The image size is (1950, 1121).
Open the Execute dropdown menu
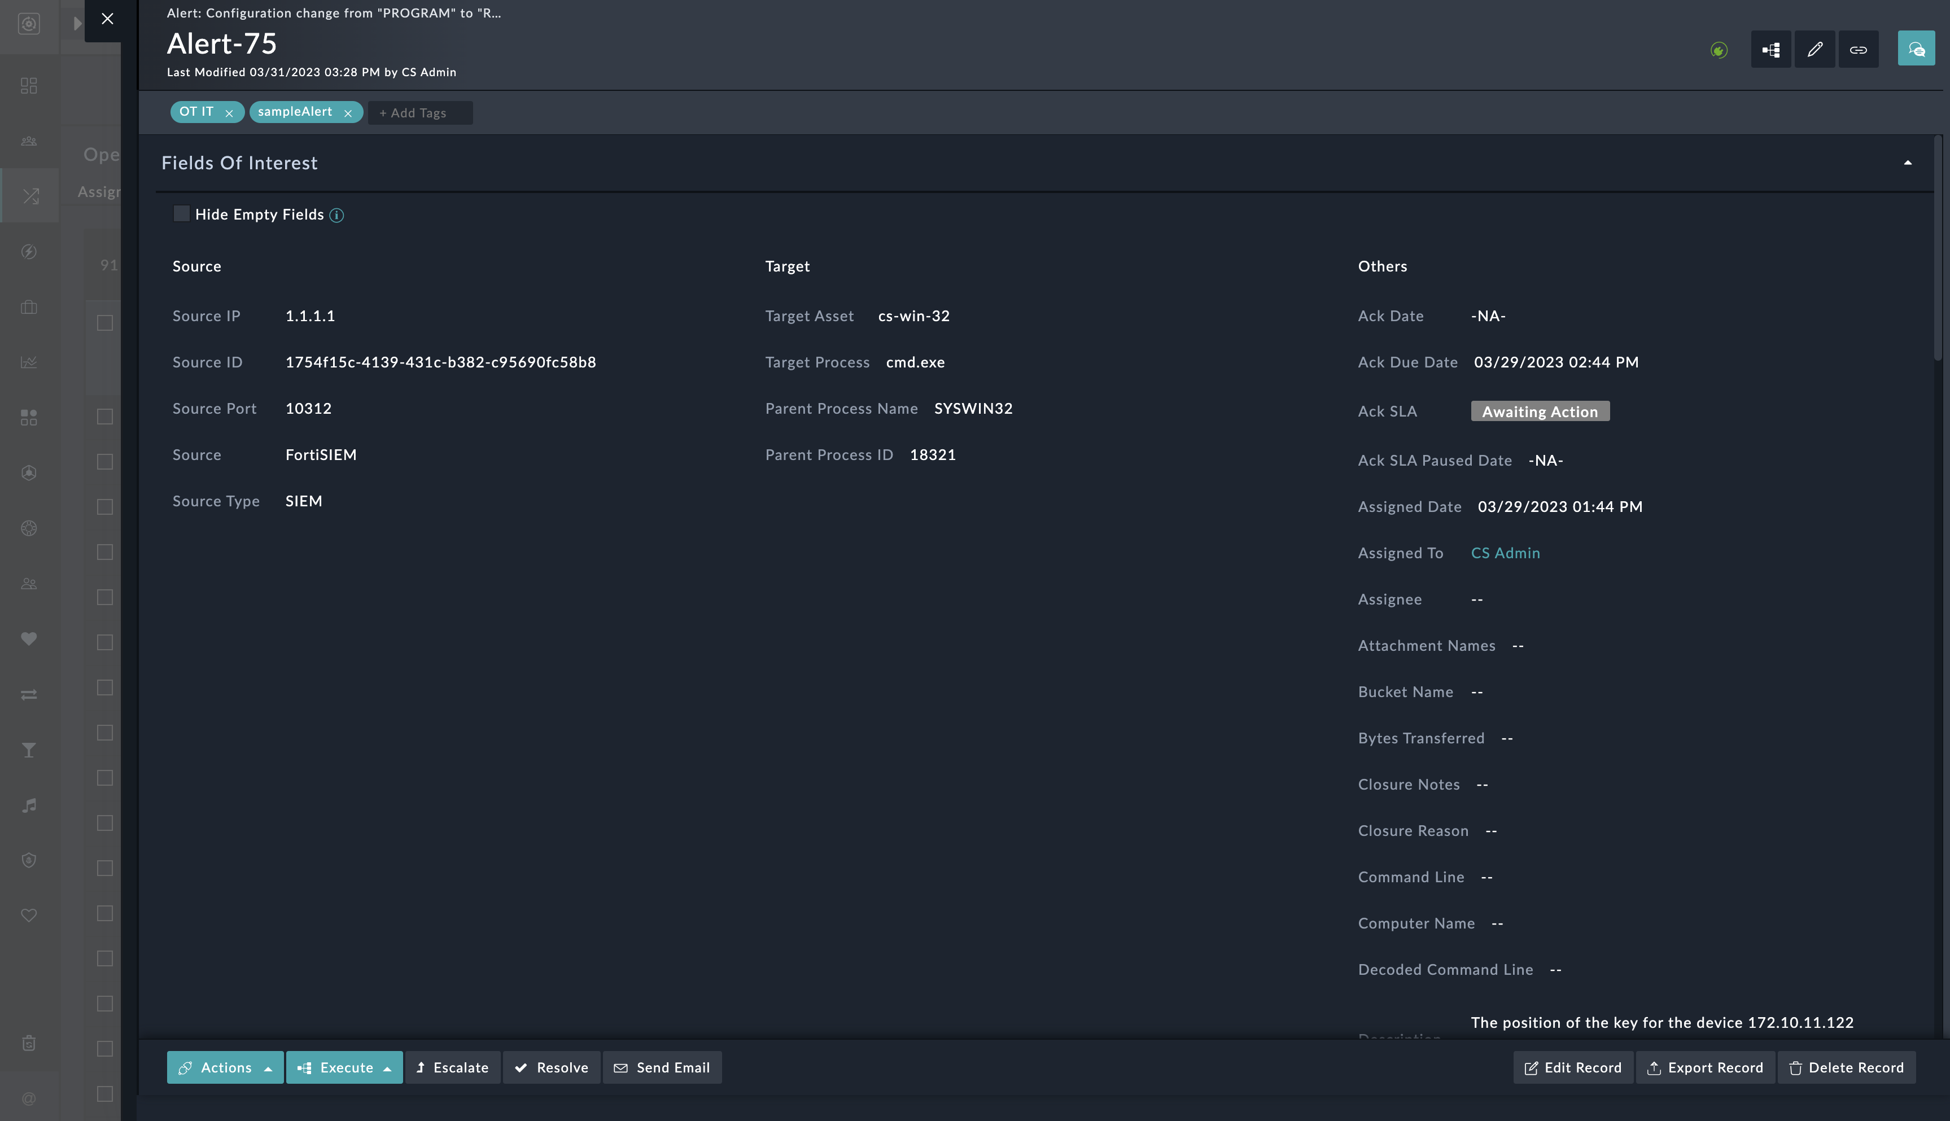click(344, 1067)
